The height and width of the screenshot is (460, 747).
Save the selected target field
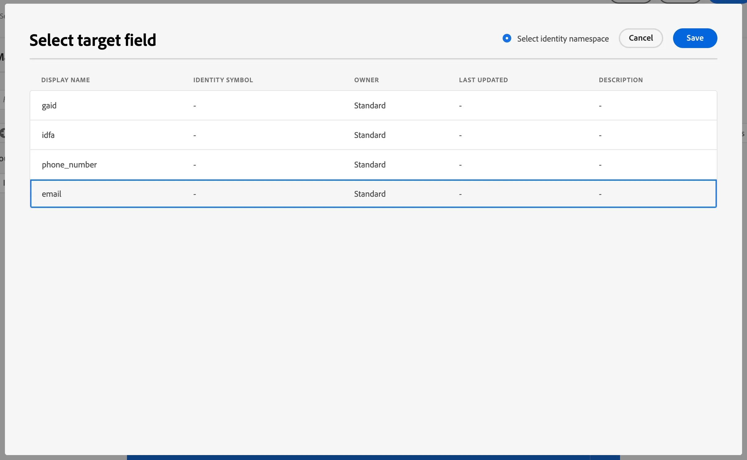click(695, 38)
